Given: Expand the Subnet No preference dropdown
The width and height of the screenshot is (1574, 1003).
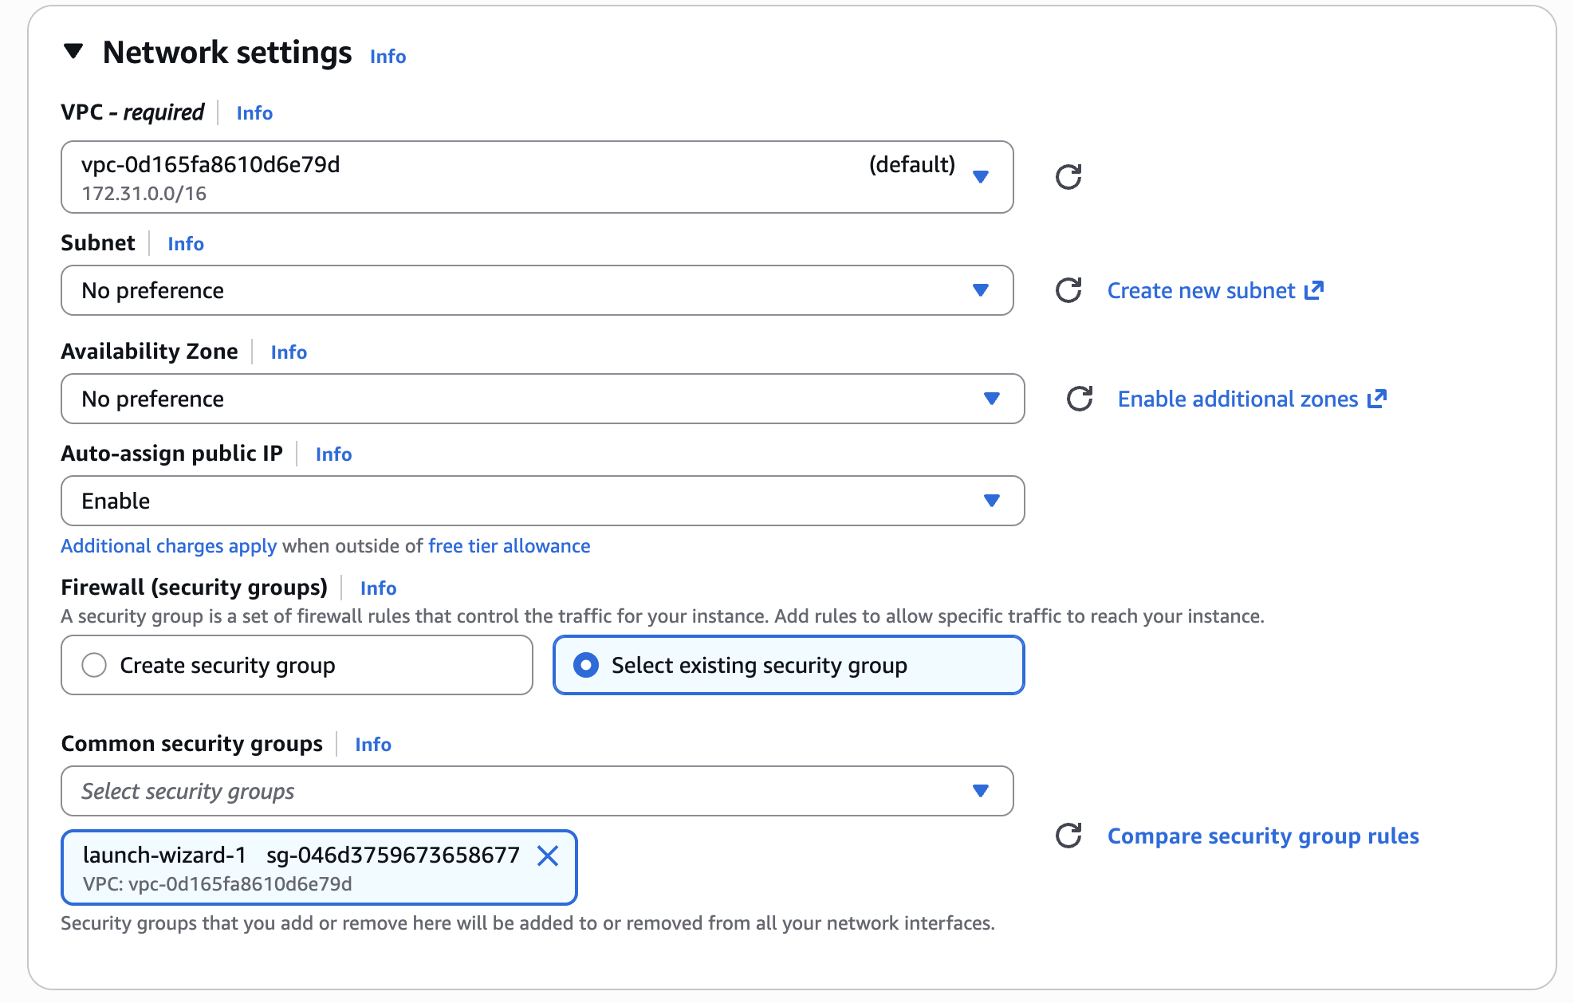Looking at the screenshot, I should [537, 290].
